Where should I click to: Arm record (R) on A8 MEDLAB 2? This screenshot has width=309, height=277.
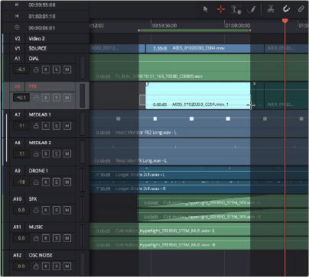pyautogui.click(x=46, y=154)
